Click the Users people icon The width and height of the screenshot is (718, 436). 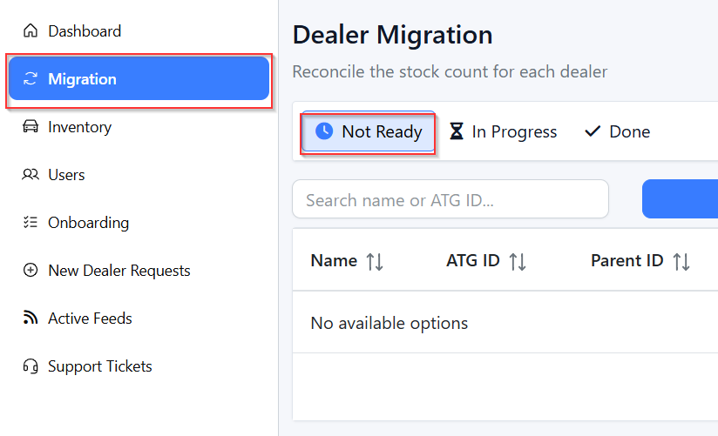30,175
